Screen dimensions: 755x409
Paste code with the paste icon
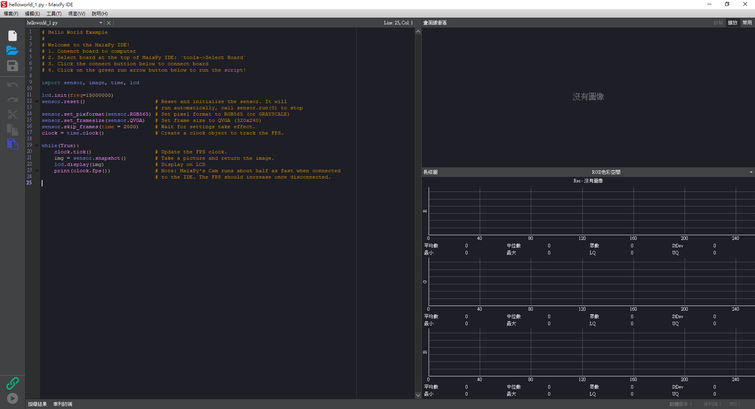12,145
